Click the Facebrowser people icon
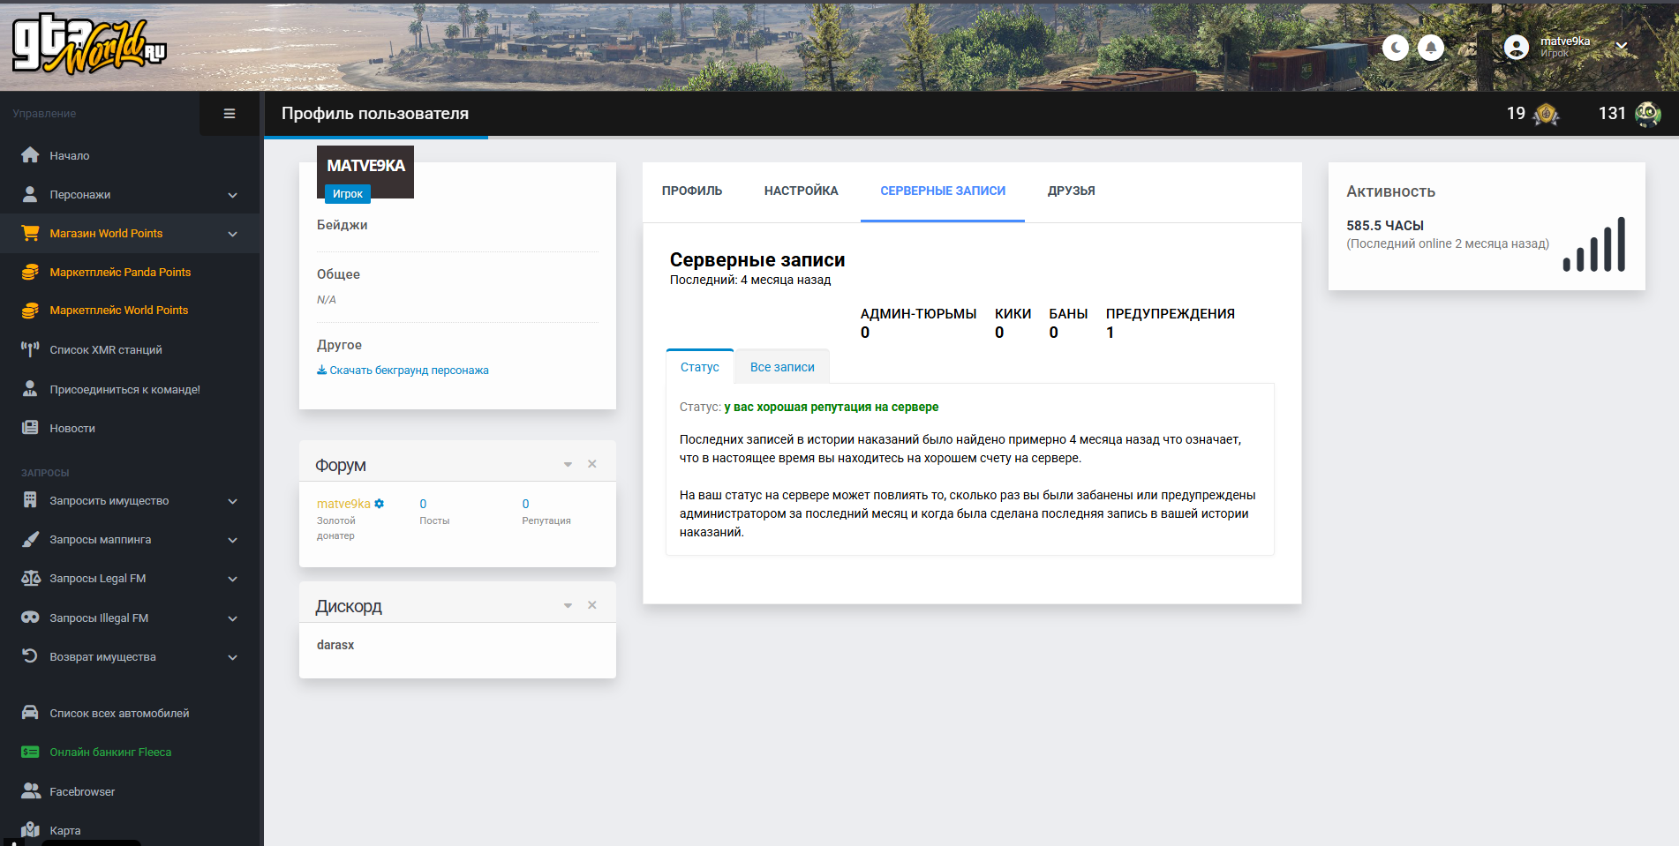Screen dimensions: 1679x846 (x=30, y=791)
